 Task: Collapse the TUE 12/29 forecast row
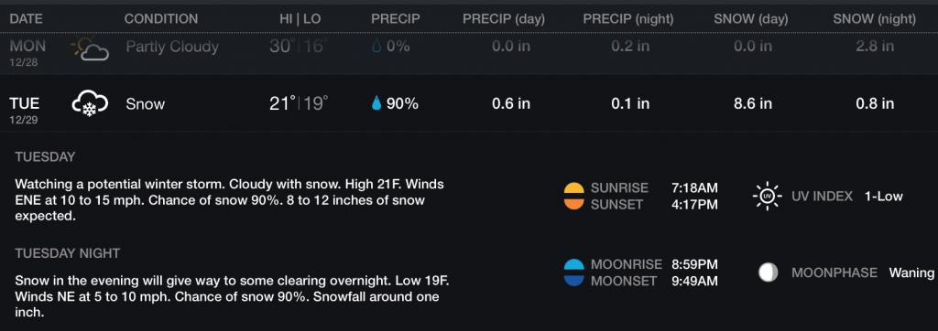pos(469,104)
